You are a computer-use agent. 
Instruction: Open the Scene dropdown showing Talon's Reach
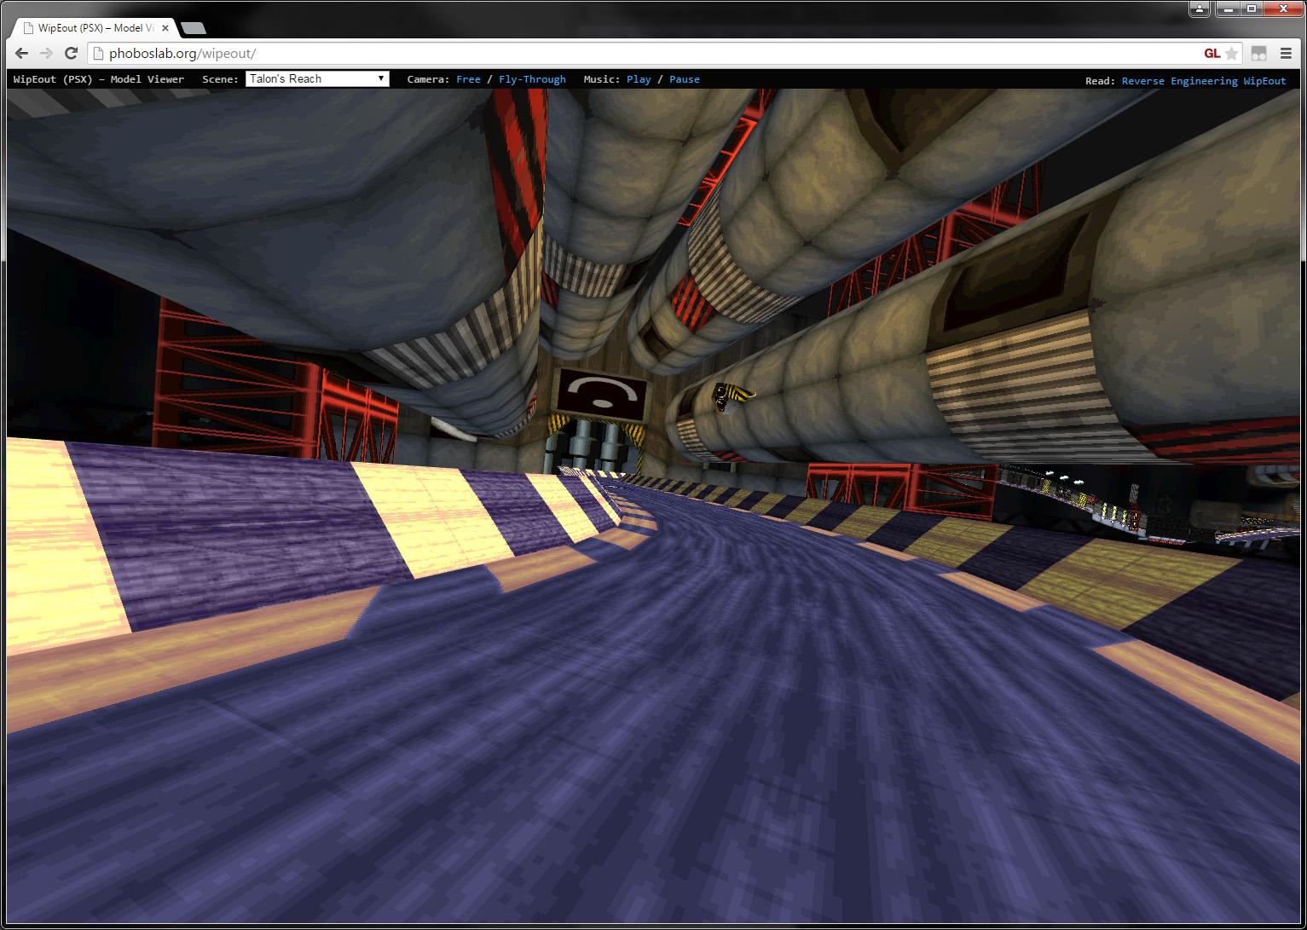317,78
